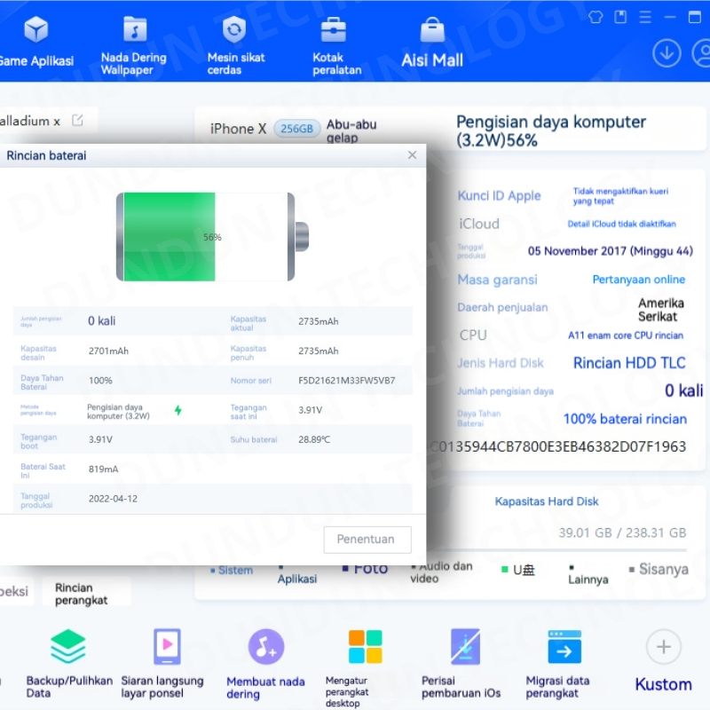Add shortcut with Kustom plus button
The width and height of the screenshot is (710, 710).
663,647
